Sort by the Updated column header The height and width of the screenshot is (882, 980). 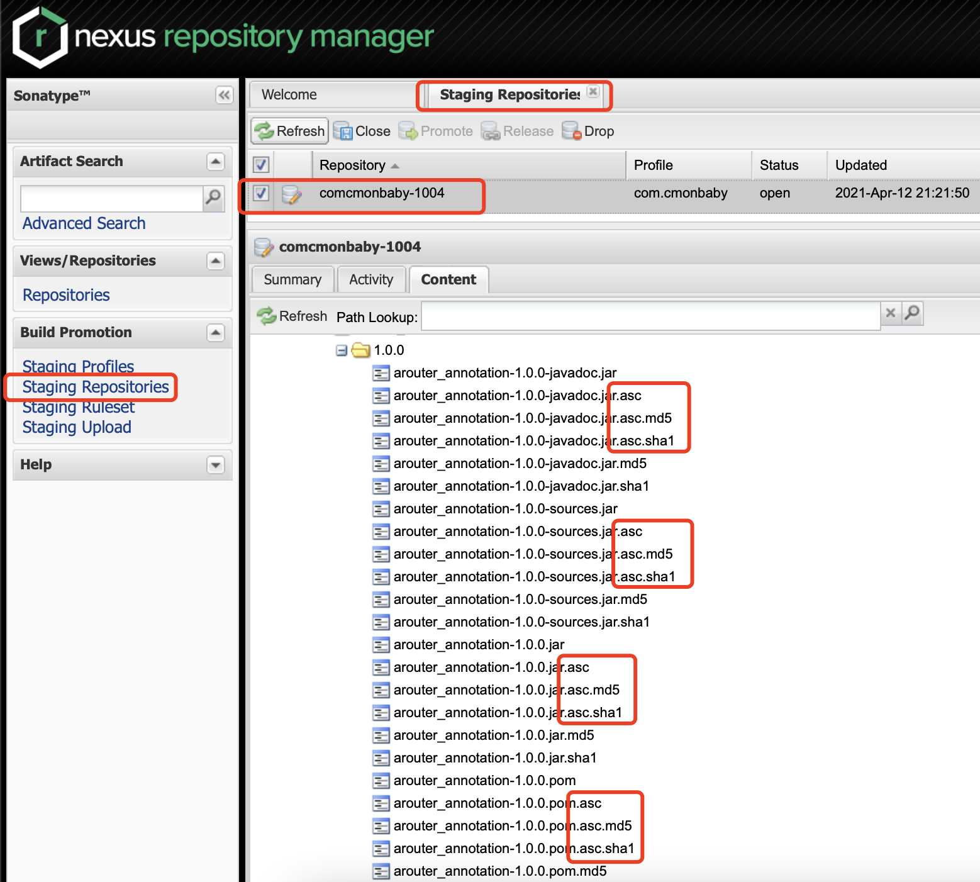[903, 165]
